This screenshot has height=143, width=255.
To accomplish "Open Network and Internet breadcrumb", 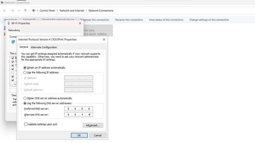I will [72, 11].
